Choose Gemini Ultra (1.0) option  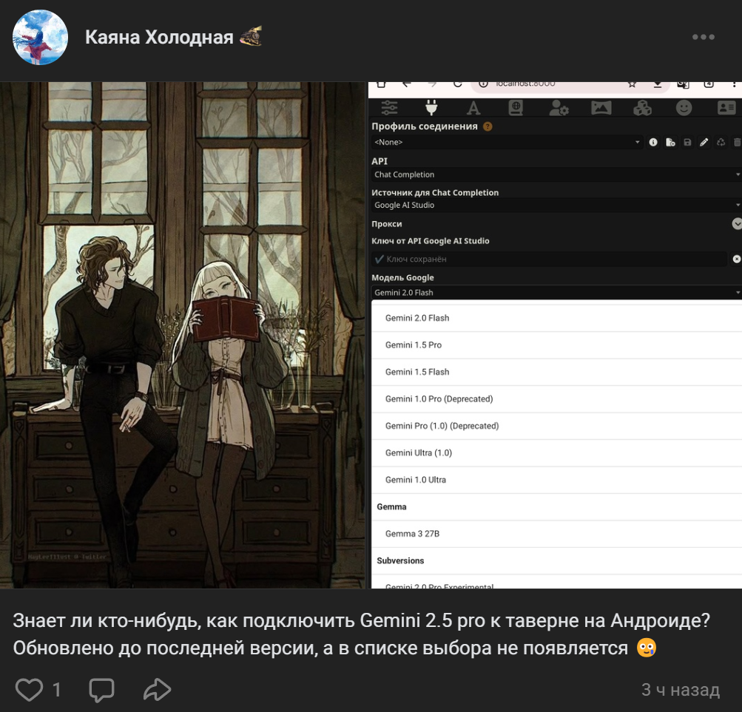tap(556, 452)
